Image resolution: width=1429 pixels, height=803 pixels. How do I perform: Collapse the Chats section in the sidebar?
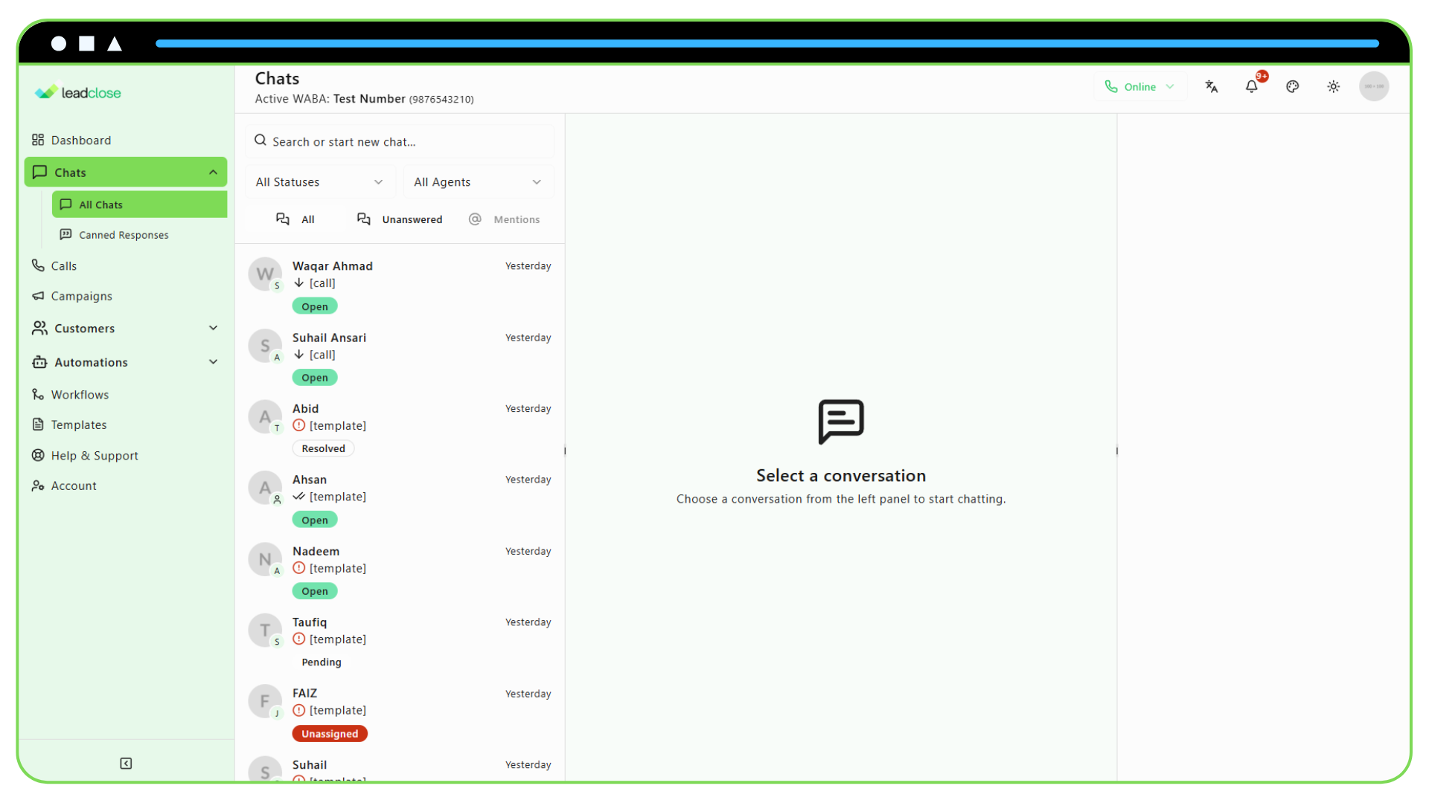click(x=214, y=172)
